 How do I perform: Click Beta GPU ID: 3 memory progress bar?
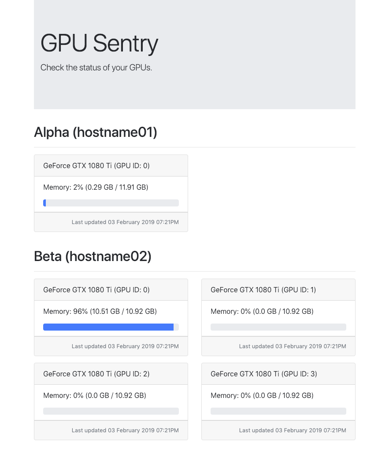(x=278, y=411)
